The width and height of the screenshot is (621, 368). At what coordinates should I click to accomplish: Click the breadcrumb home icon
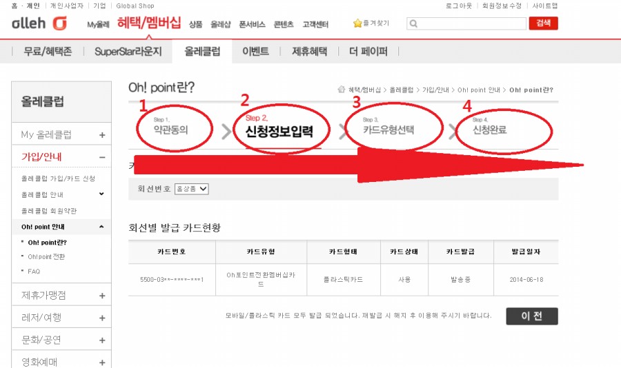tap(341, 90)
